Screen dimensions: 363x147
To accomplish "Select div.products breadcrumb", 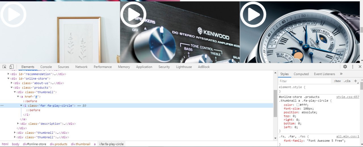I will coord(59,144).
